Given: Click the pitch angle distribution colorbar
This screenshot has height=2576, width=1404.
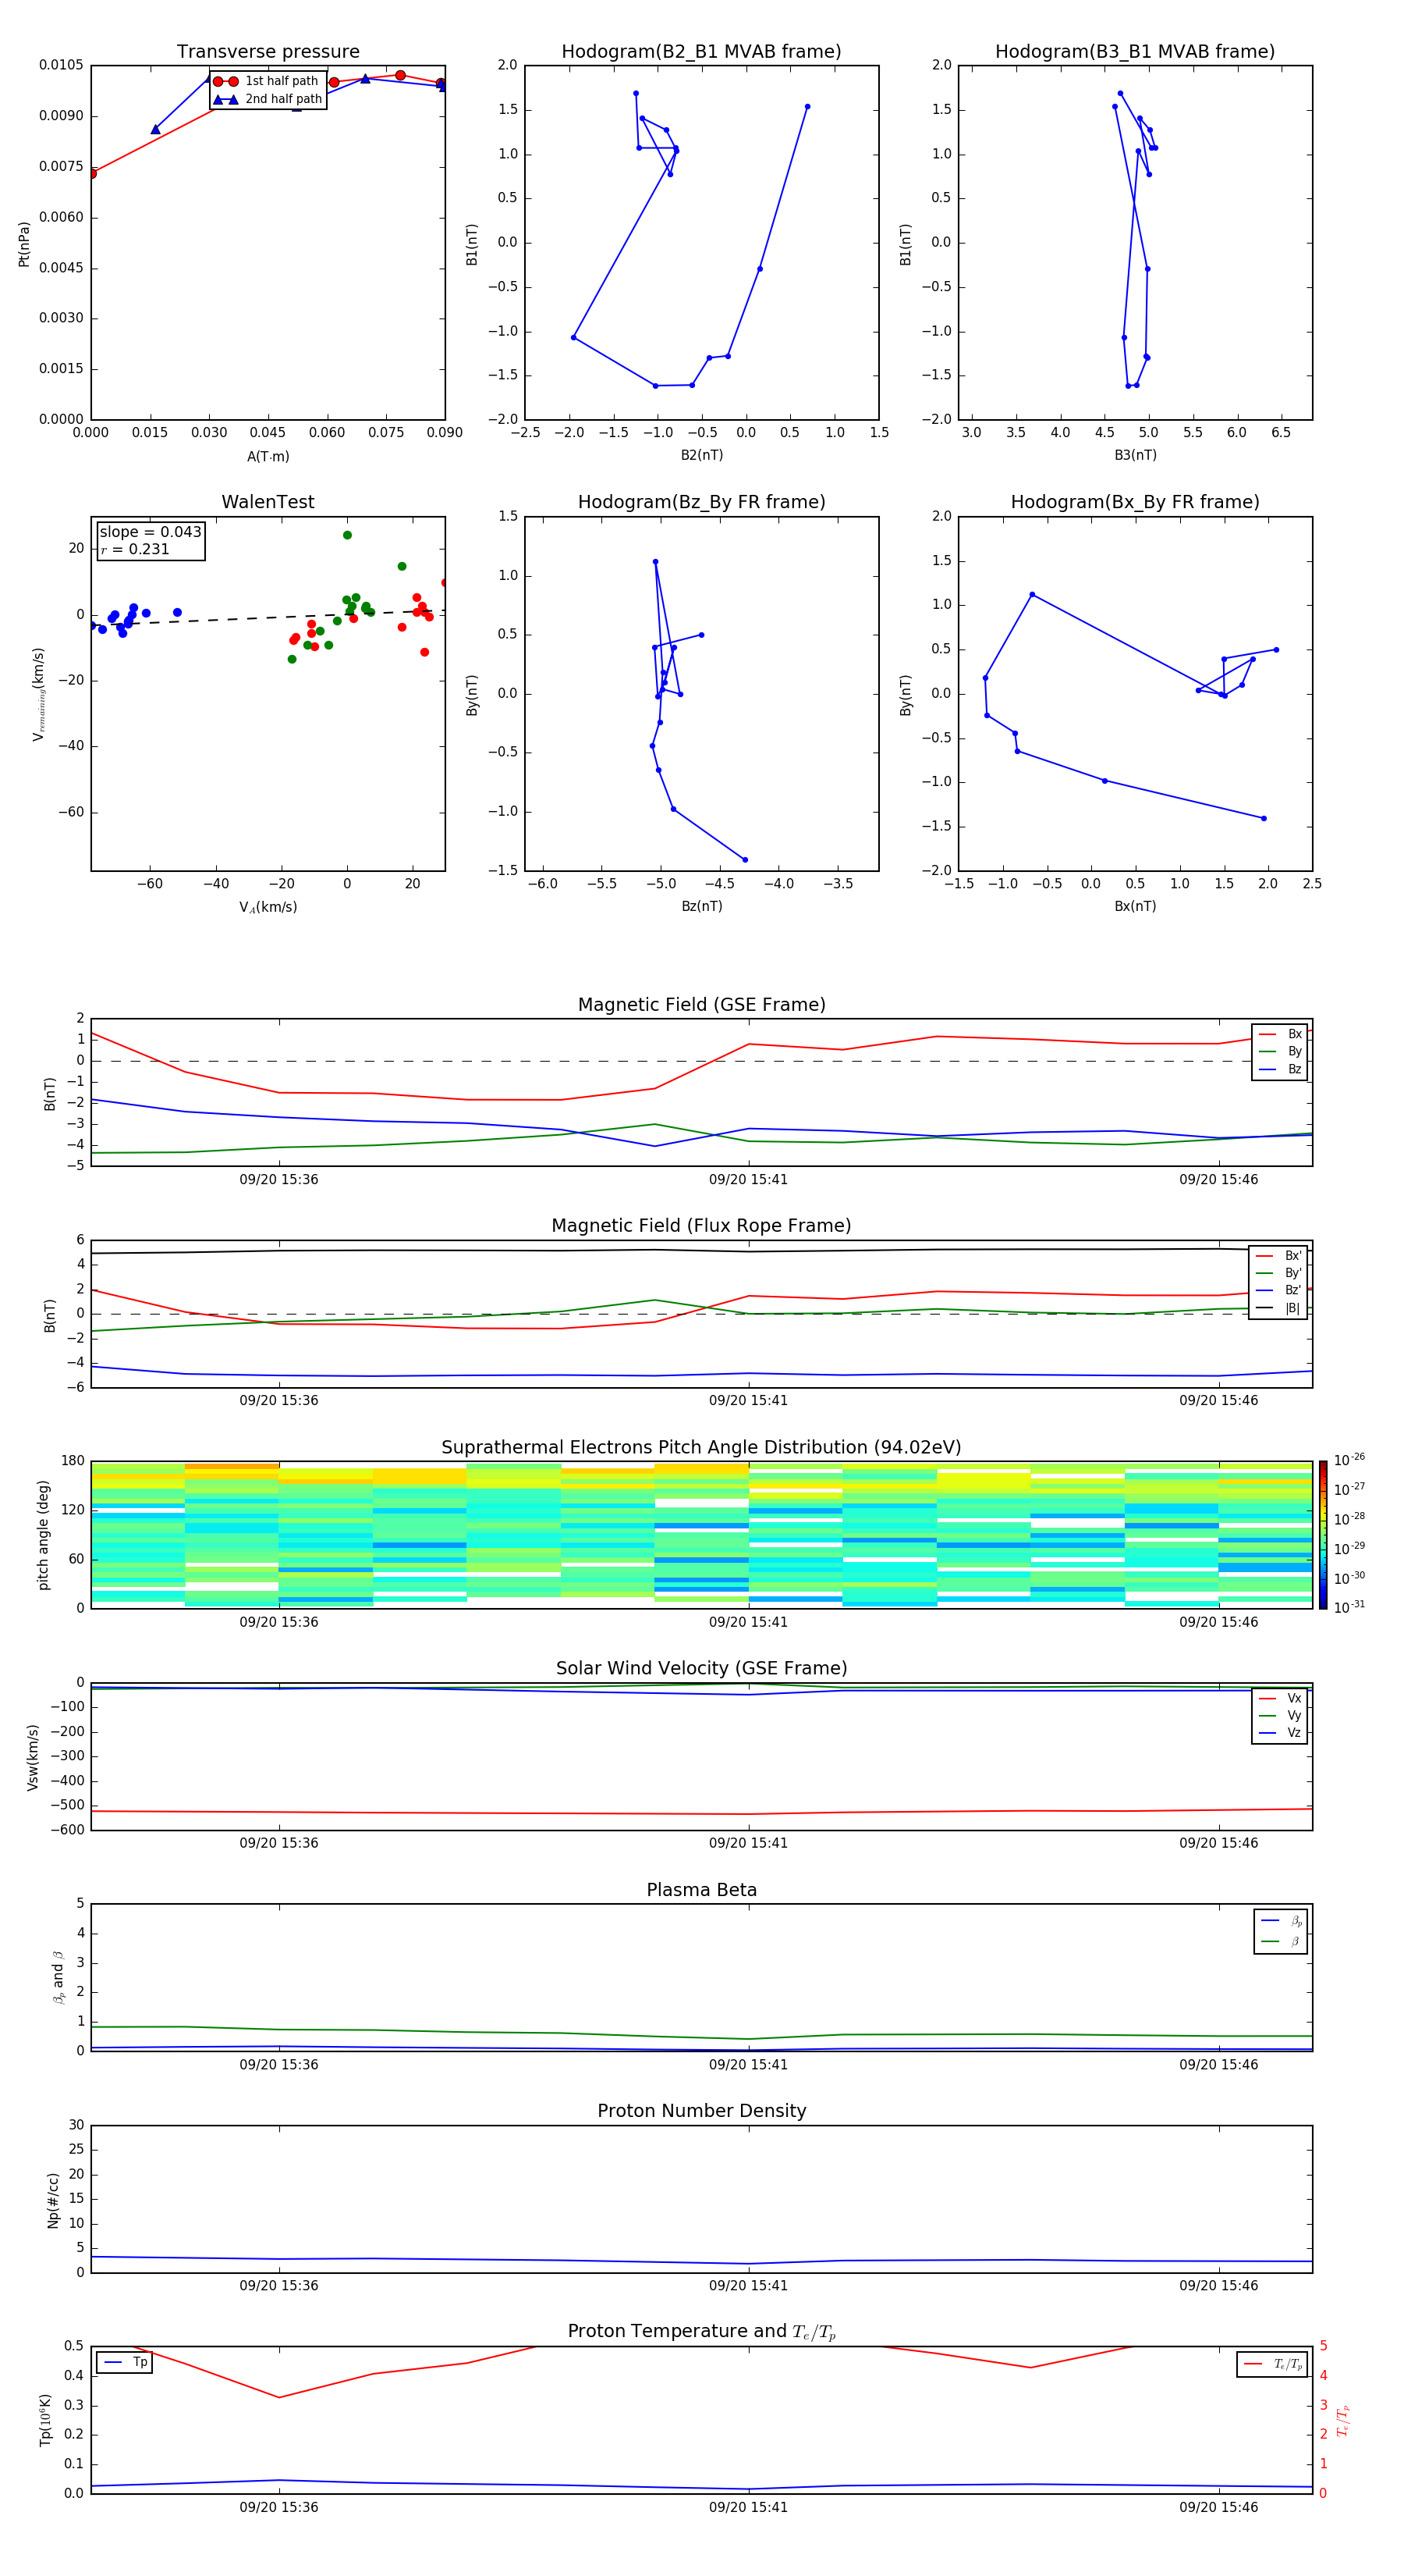Looking at the screenshot, I should tap(1322, 1534).
